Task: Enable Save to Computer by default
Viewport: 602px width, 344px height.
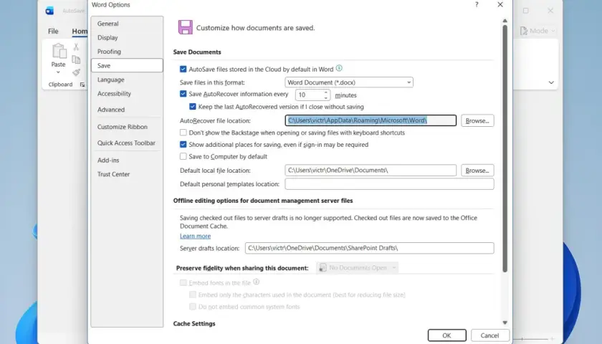Action: (x=183, y=156)
